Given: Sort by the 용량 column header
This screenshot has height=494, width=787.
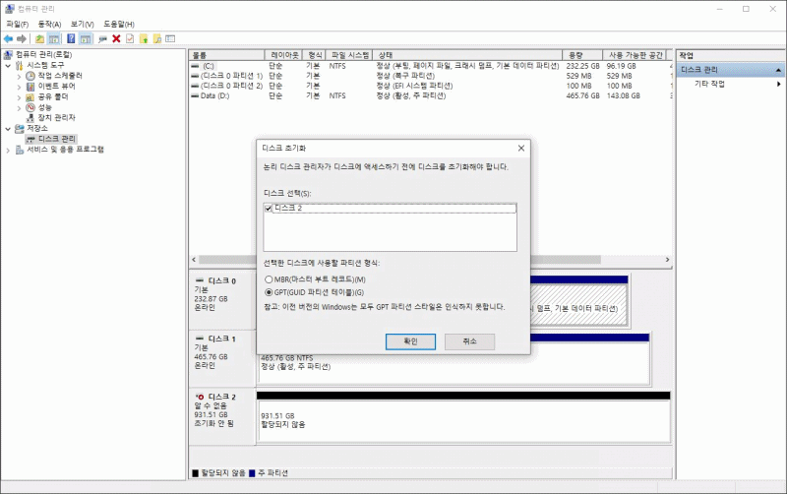Looking at the screenshot, I should (x=582, y=55).
